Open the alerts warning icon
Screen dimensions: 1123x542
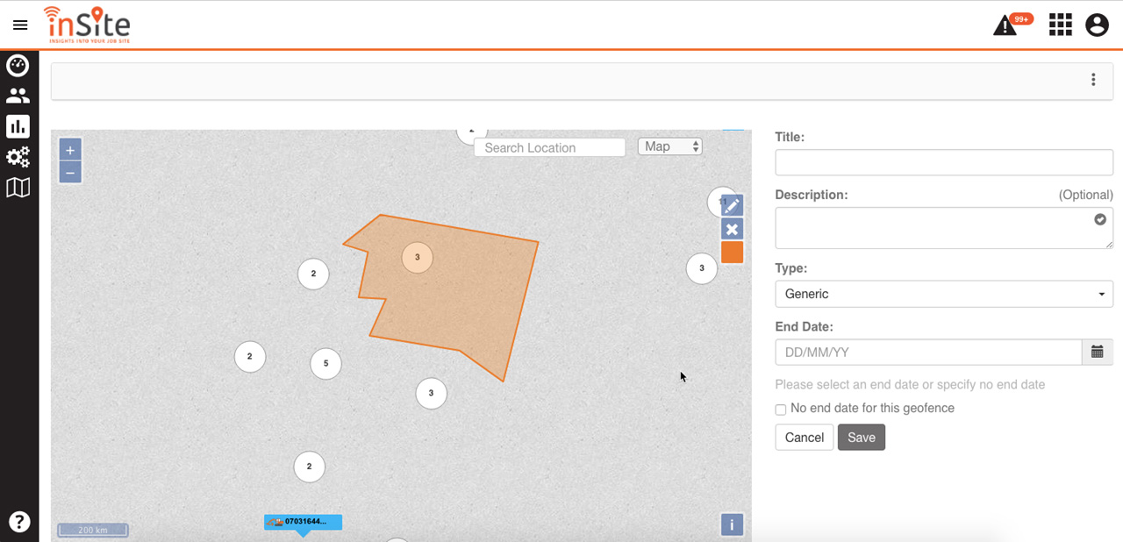pyautogui.click(x=1005, y=26)
